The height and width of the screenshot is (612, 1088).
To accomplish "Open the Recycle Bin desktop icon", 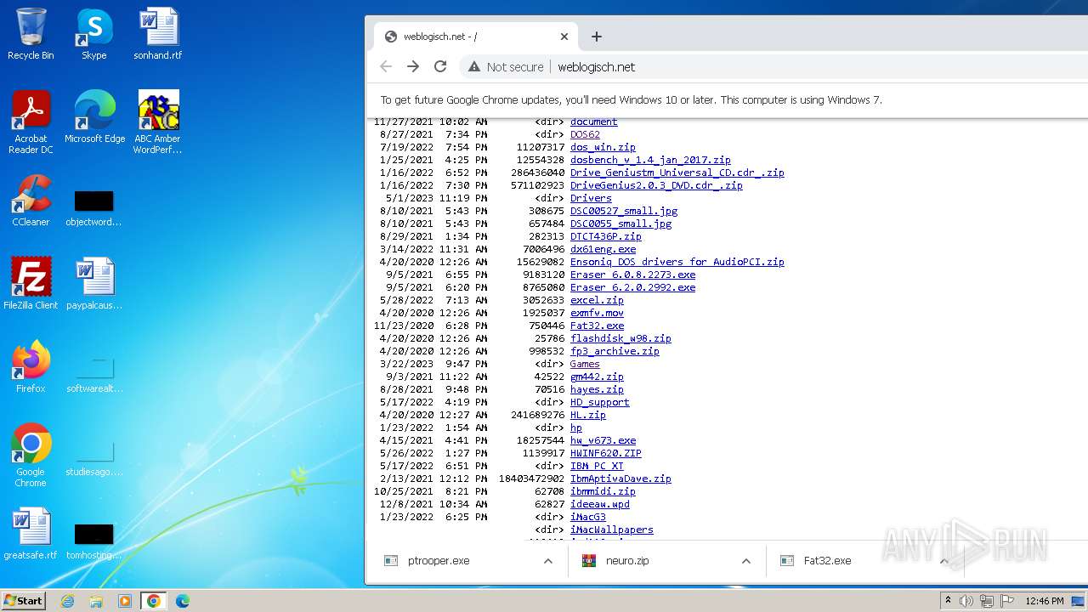I will [31, 34].
